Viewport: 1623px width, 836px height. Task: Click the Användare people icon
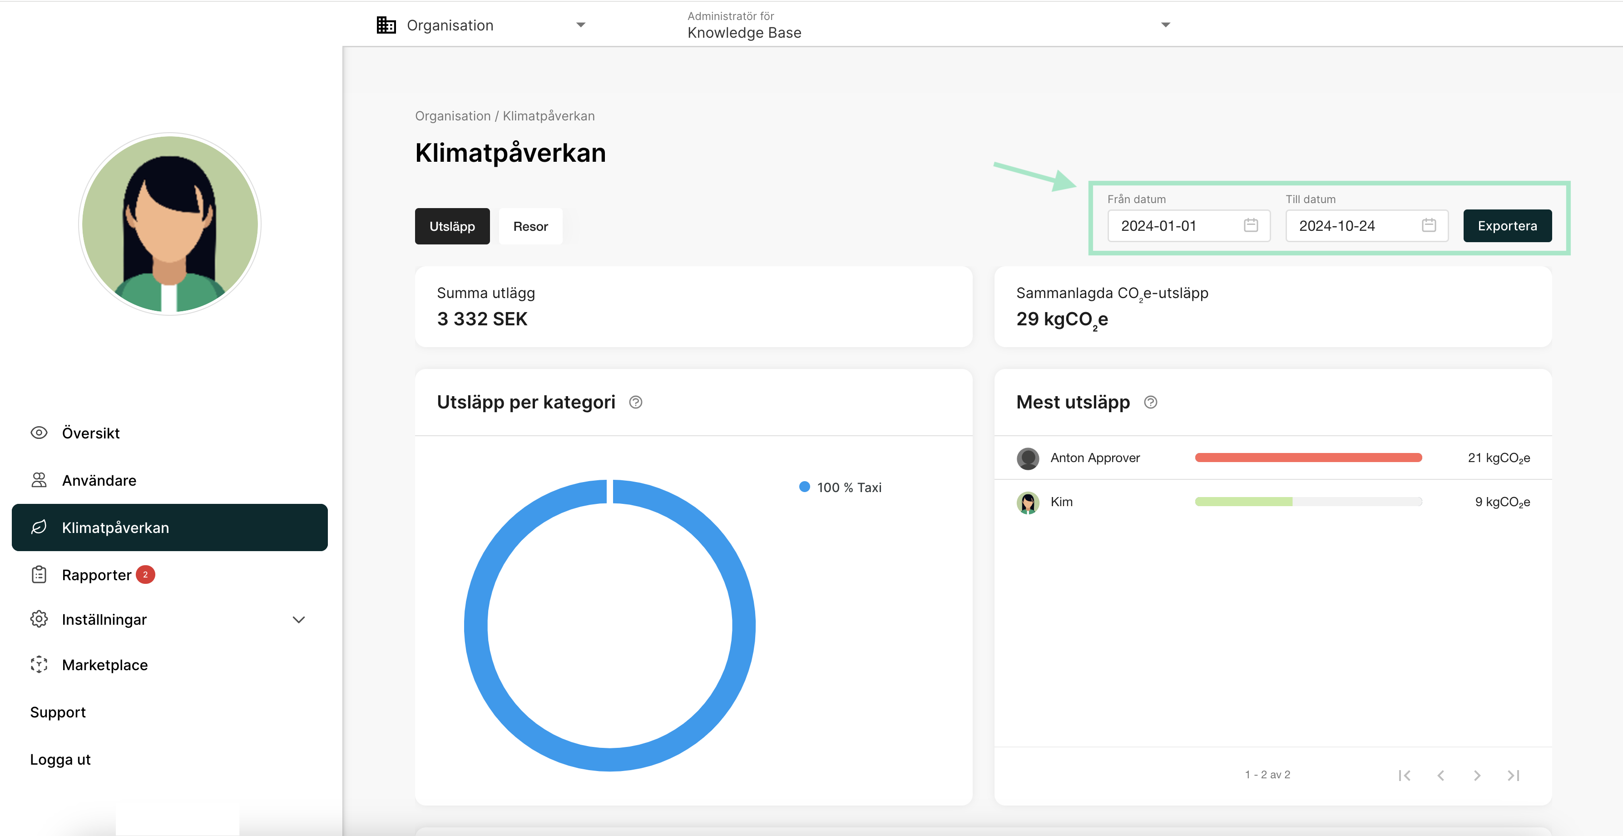39,480
